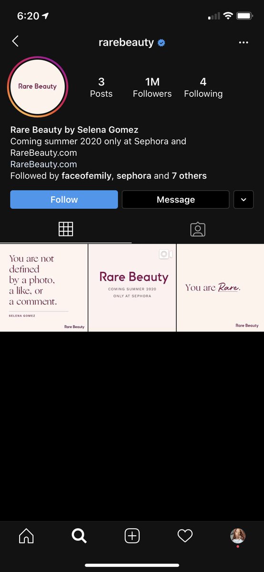Tap the Message button
Screen dimensions: 264x572
point(176,200)
